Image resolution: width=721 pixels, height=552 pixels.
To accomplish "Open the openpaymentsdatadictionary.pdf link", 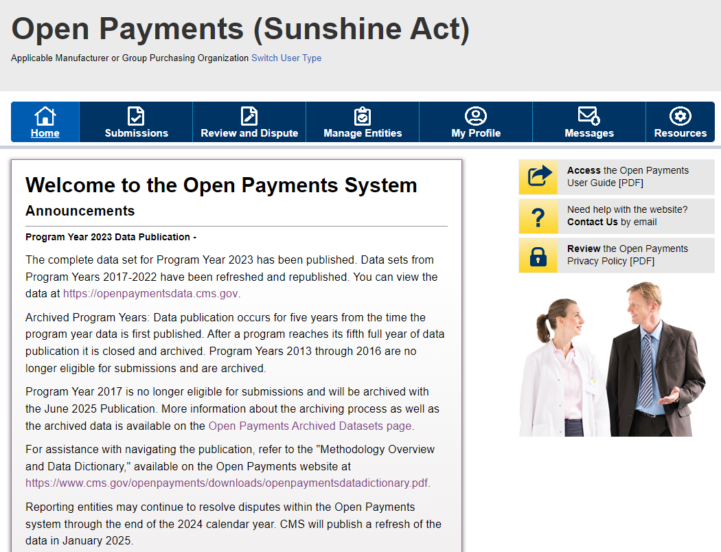I will click(x=227, y=483).
